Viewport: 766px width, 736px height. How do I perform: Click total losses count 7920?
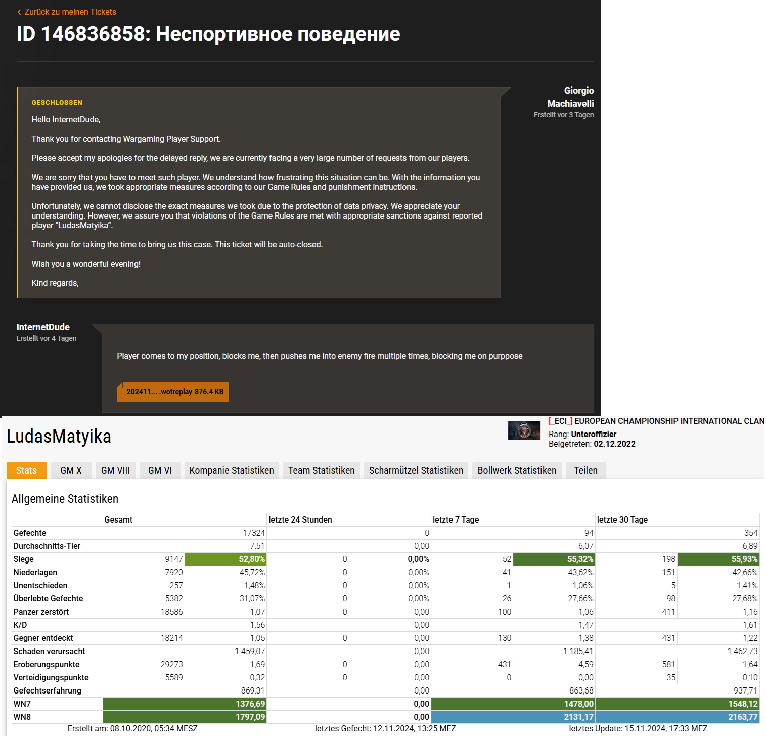pos(173,572)
